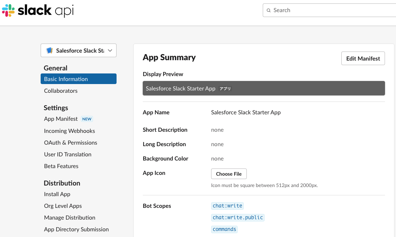Select Beta Features in sidebar

click(61, 166)
